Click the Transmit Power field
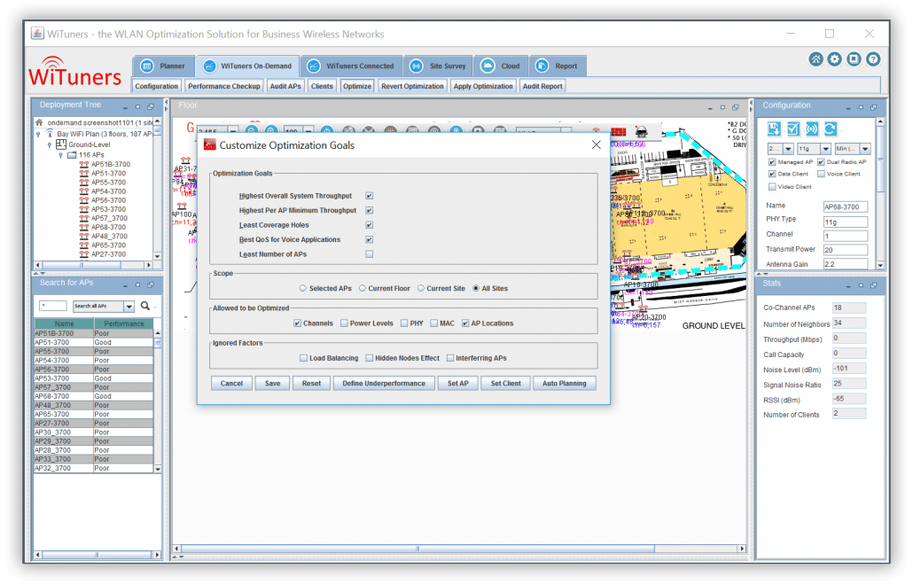Screen dimensions: 913x584 click(846, 251)
